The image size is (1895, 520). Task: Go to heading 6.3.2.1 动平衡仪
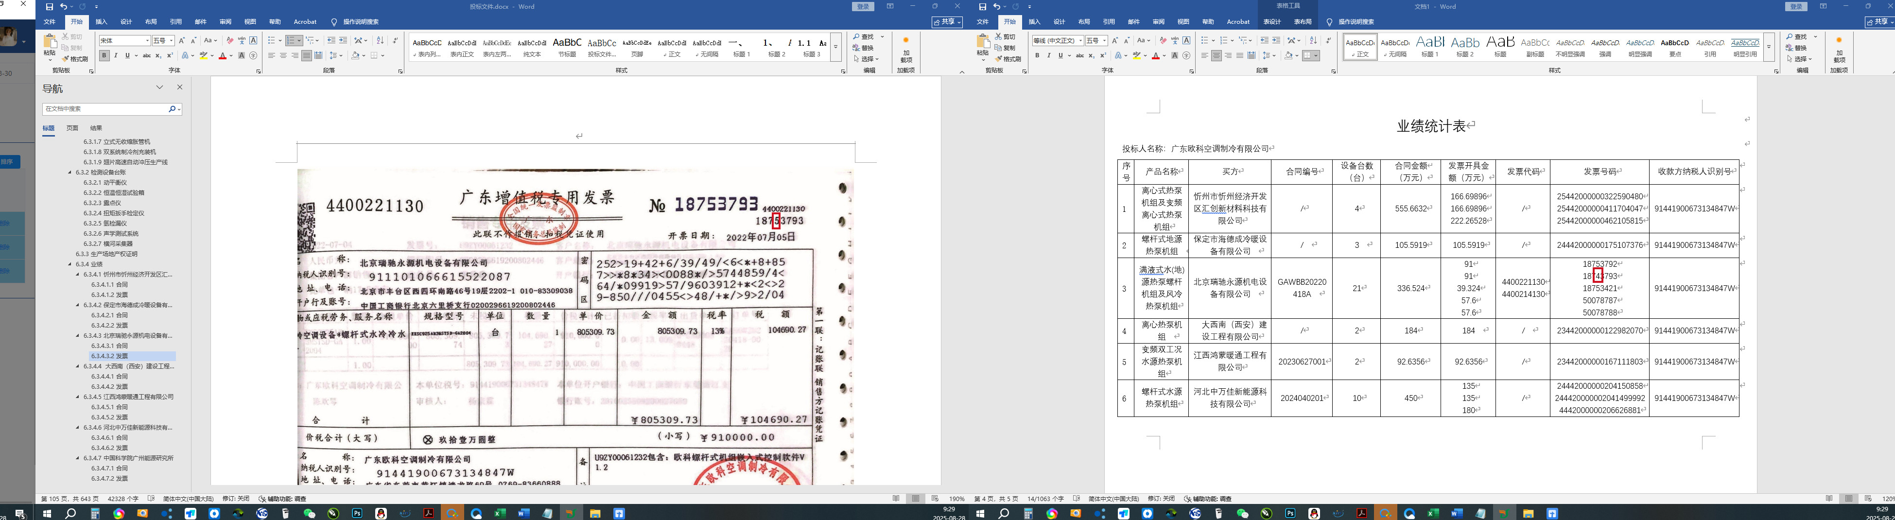pyautogui.click(x=105, y=182)
